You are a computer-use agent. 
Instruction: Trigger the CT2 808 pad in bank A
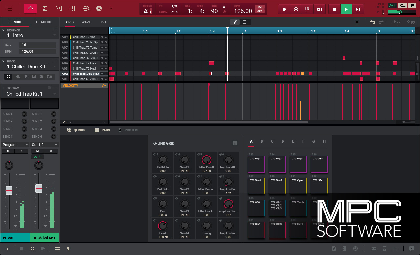[x=256, y=208]
